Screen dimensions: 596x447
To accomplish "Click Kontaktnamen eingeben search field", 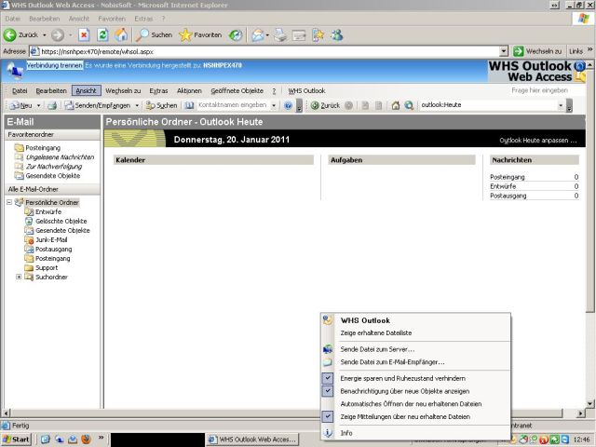I will (233, 105).
